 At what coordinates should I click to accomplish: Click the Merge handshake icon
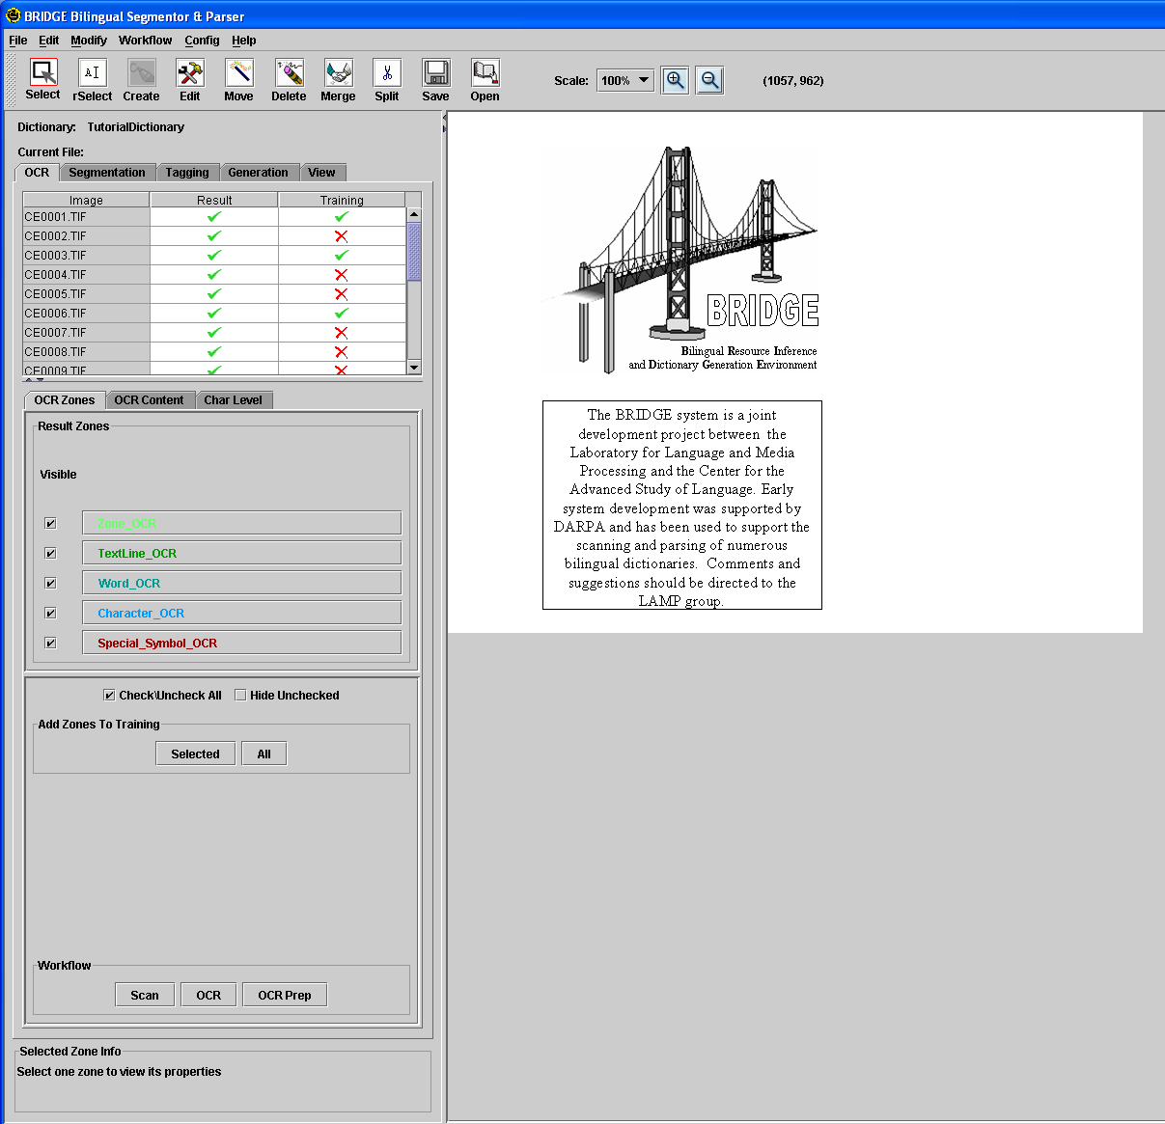(338, 73)
